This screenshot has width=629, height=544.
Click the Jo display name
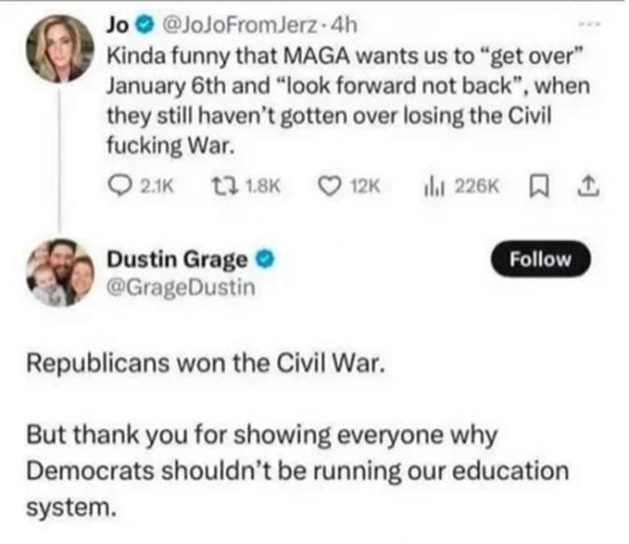(117, 25)
